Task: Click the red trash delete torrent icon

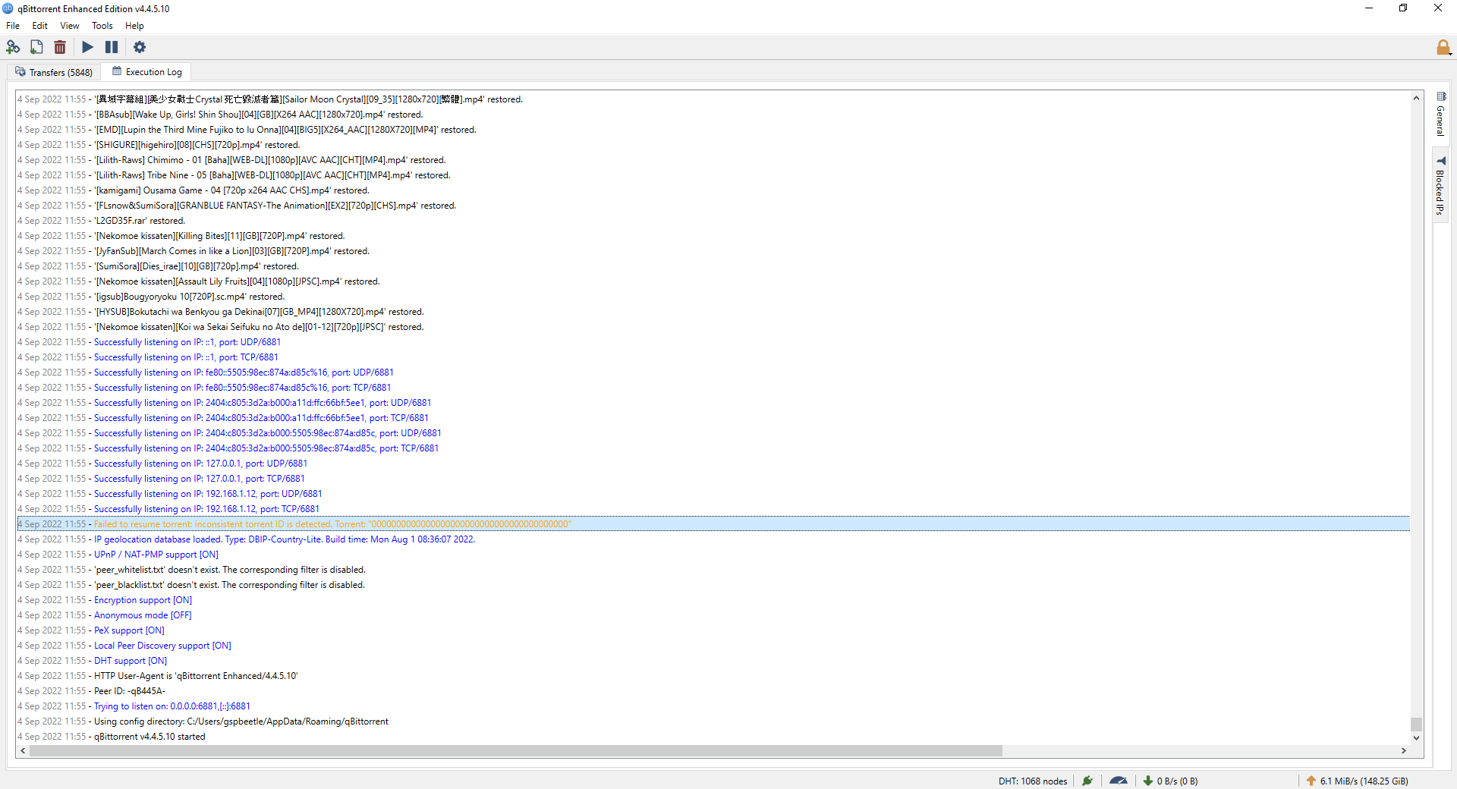Action: coord(60,47)
